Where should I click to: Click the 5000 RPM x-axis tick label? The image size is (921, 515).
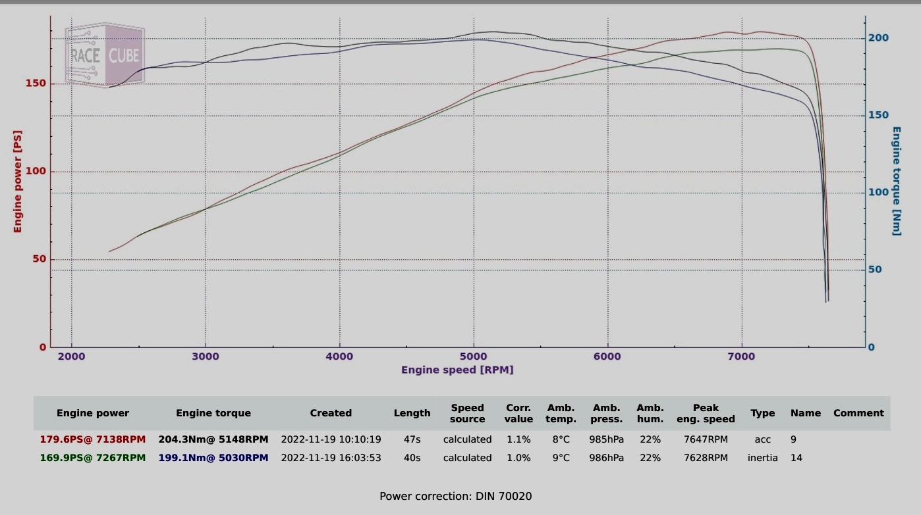(x=473, y=356)
